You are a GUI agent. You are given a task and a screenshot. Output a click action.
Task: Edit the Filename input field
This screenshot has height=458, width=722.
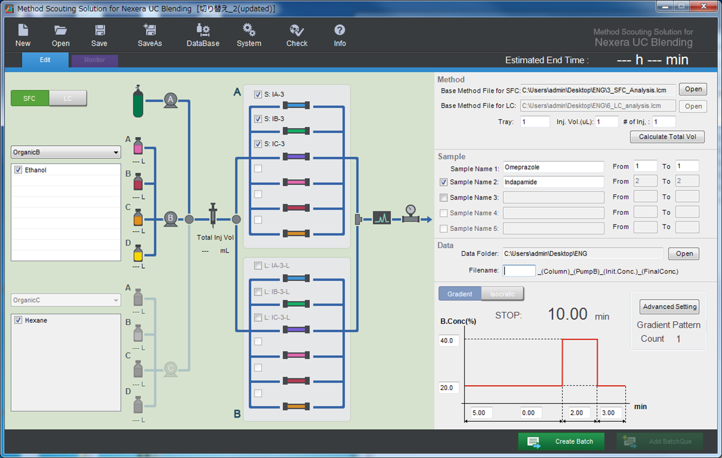520,271
